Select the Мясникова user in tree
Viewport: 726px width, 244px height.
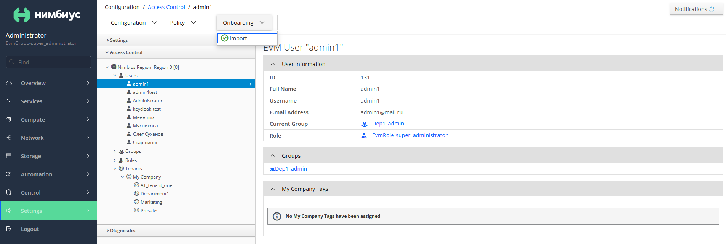pyautogui.click(x=145, y=126)
